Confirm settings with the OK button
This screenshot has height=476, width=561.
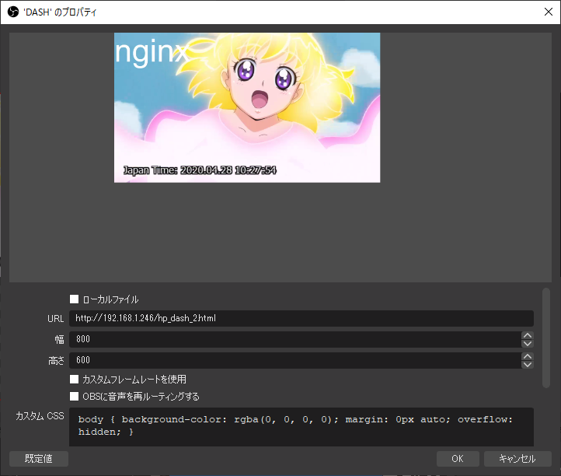click(x=458, y=459)
